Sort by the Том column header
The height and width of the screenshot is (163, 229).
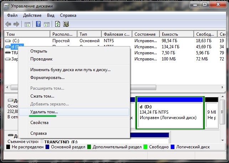[27, 34]
